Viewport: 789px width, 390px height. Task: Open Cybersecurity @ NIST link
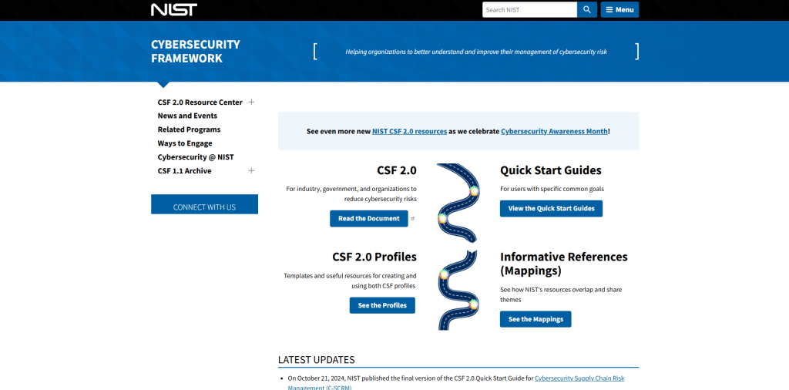[195, 157]
